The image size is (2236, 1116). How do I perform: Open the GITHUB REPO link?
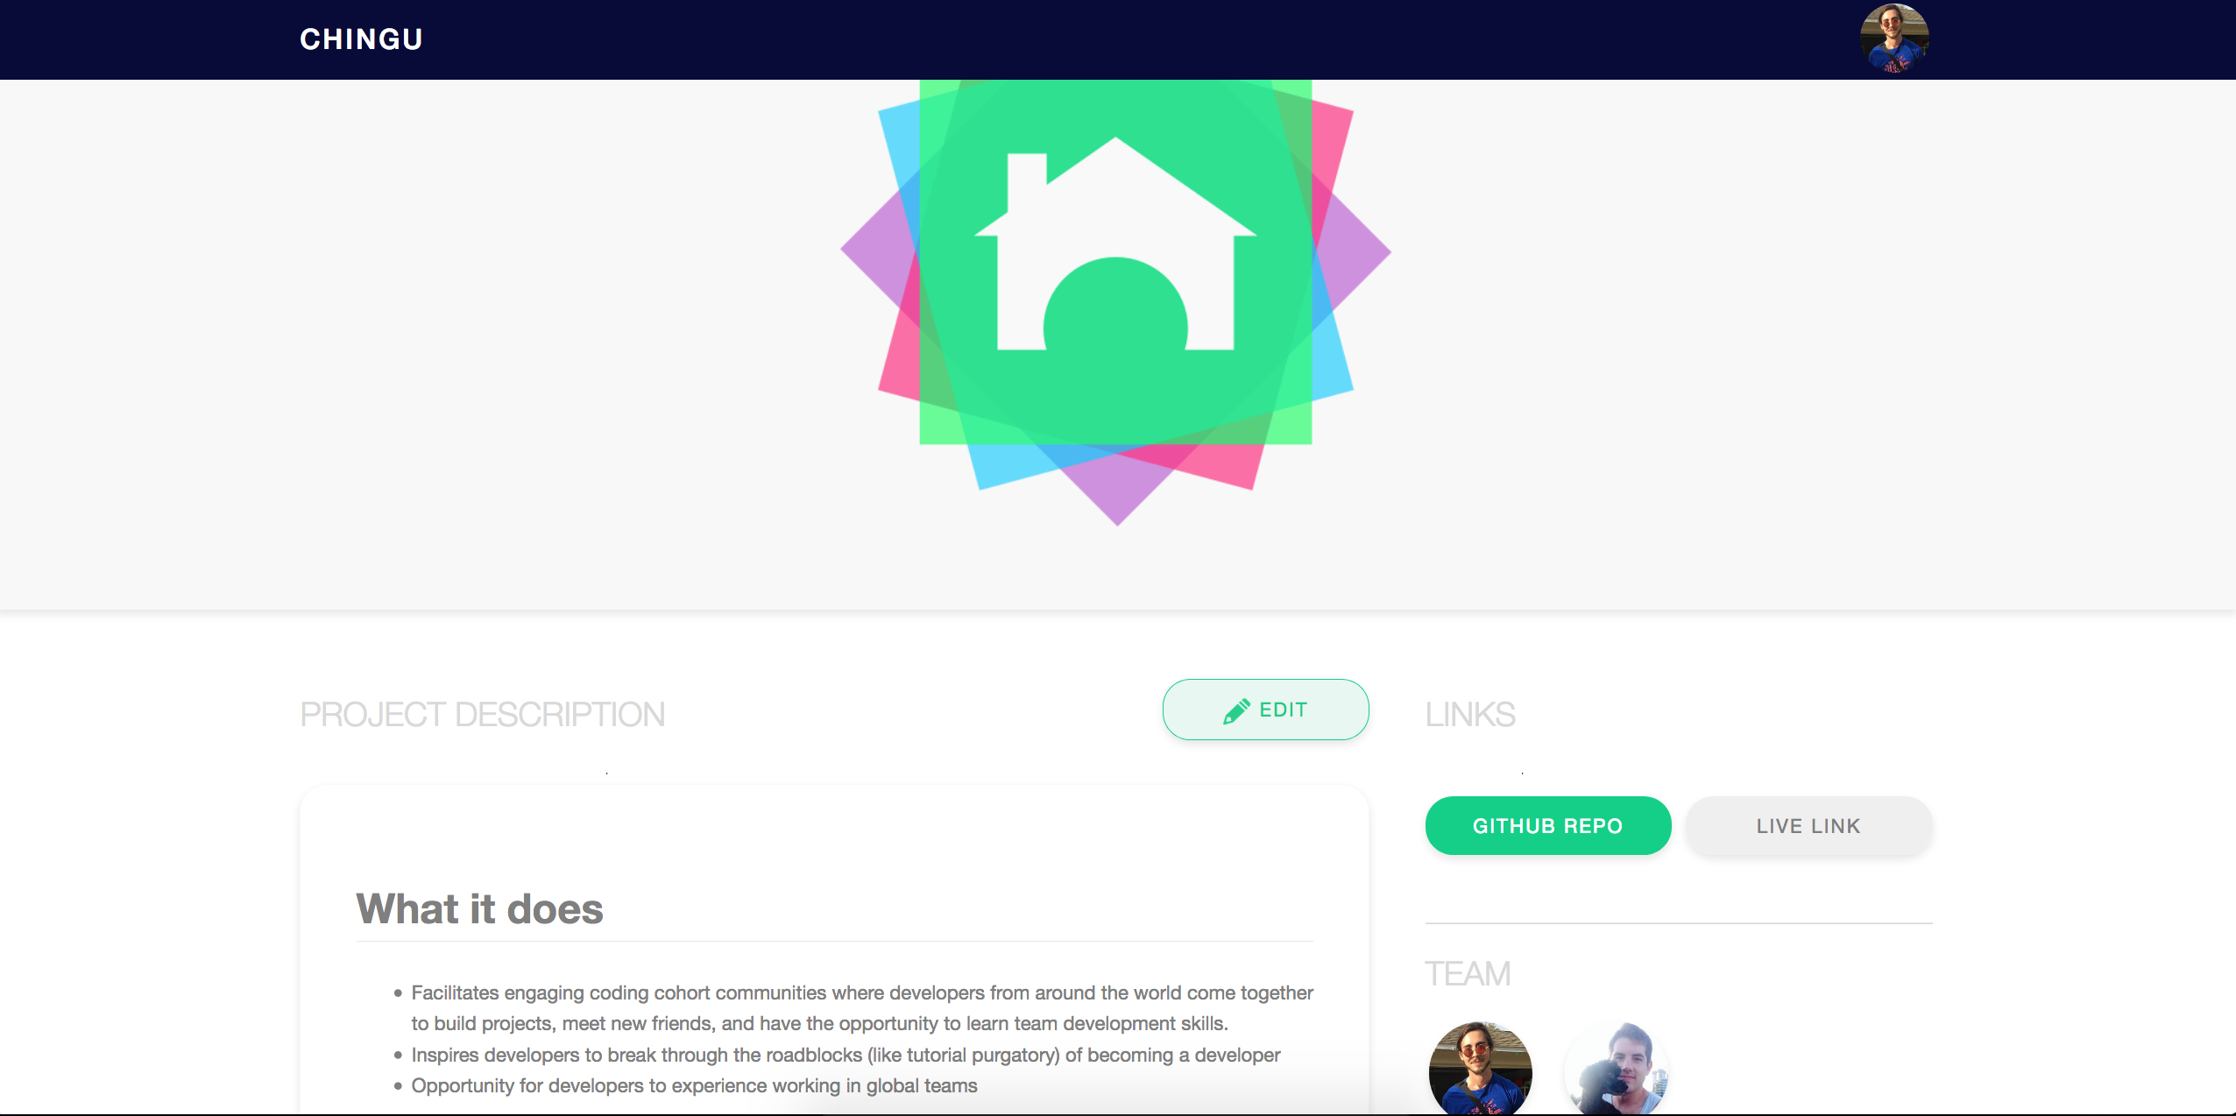(1548, 826)
